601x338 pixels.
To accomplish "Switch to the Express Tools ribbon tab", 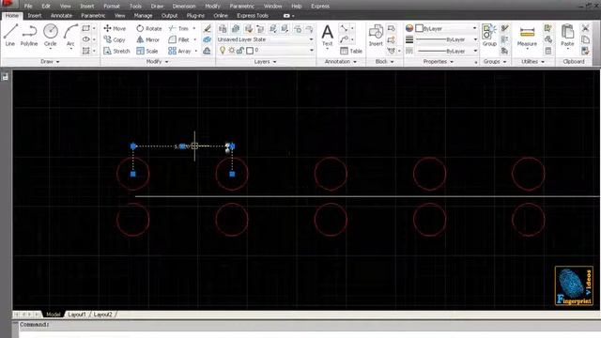I will pyautogui.click(x=253, y=15).
